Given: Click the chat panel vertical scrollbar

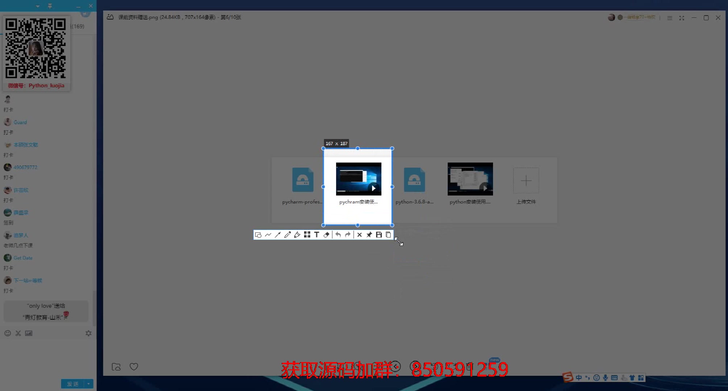Looking at the screenshot, I should 94,308.
